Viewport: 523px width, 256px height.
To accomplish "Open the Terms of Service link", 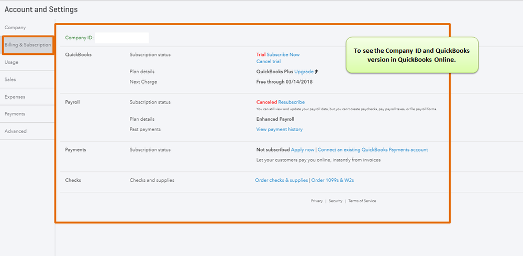I will pyautogui.click(x=362, y=201).
